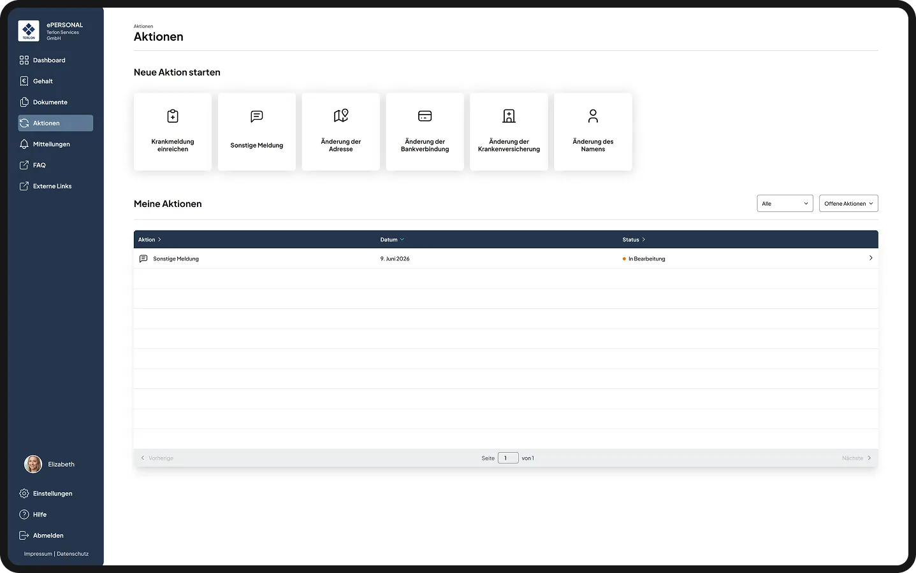Click the message icon in Sonstige Meldung table row
Screen dimensions: 916x573
click(143, 258)
